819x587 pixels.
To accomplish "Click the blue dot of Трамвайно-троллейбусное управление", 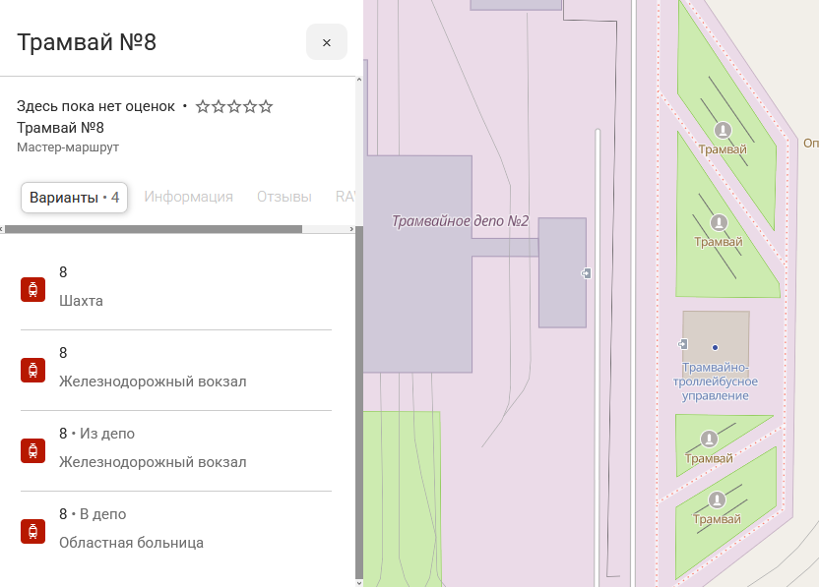I will (716, 347).
